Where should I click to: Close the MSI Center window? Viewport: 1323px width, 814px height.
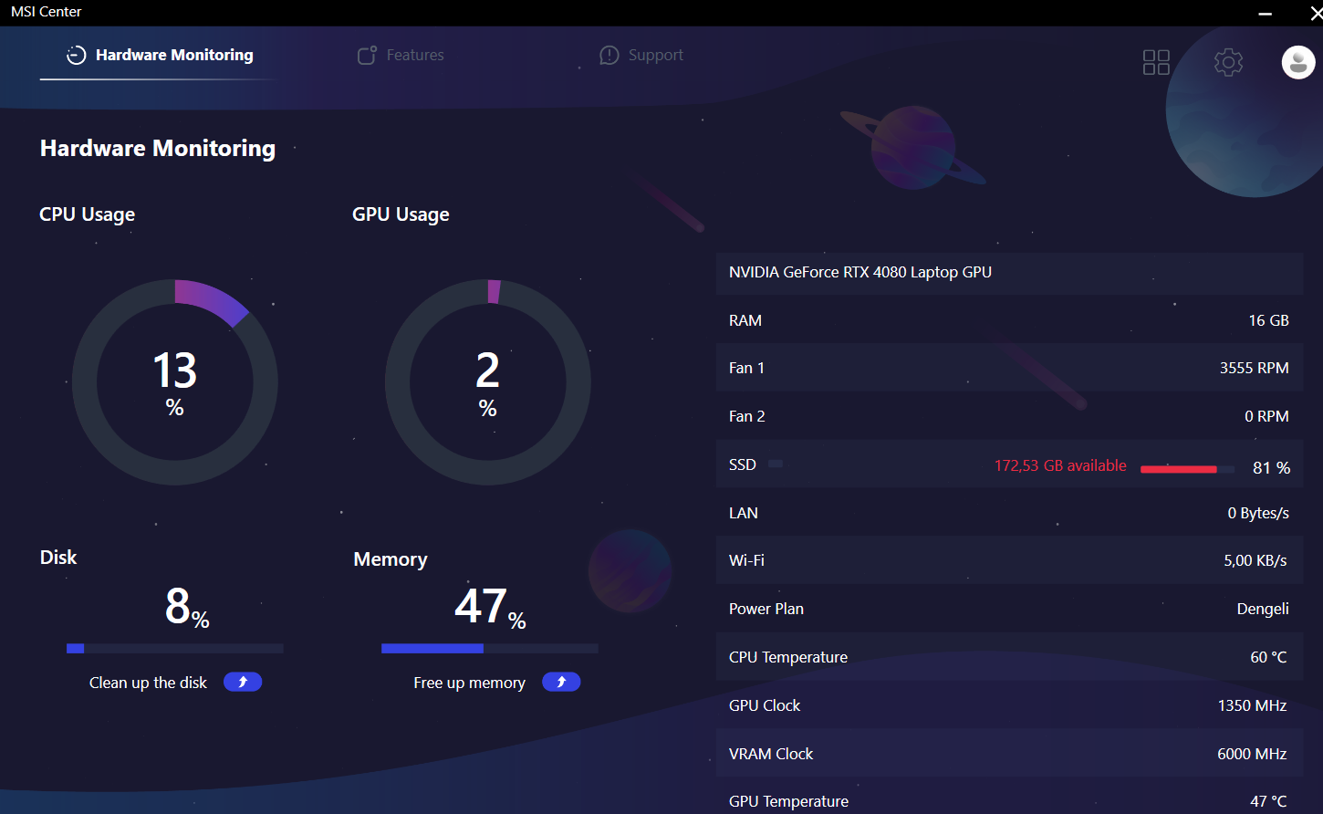[1315, 13]
